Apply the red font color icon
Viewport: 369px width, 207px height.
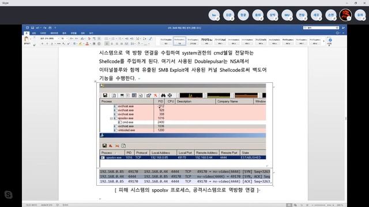coord(87,44)
